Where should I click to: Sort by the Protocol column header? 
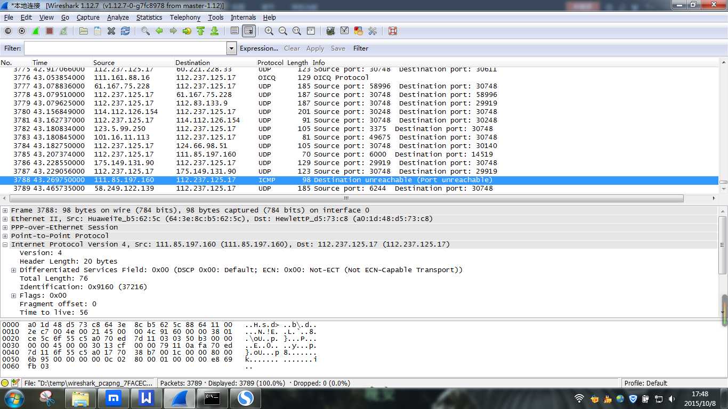tap(270, 62)
